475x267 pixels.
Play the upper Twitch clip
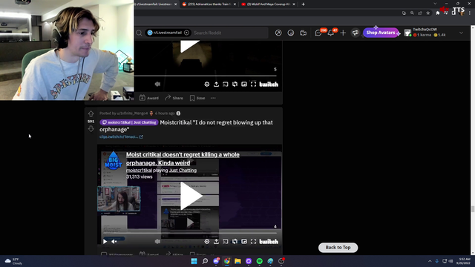click(190, 46)
